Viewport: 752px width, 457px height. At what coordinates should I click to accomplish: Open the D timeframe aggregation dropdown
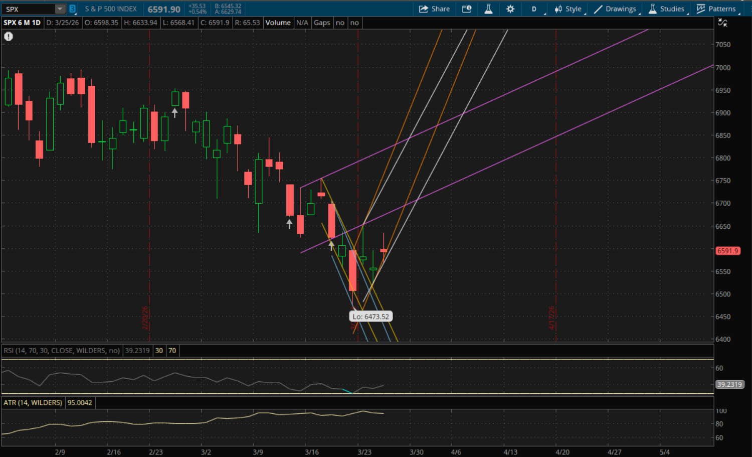coord(534,9)
